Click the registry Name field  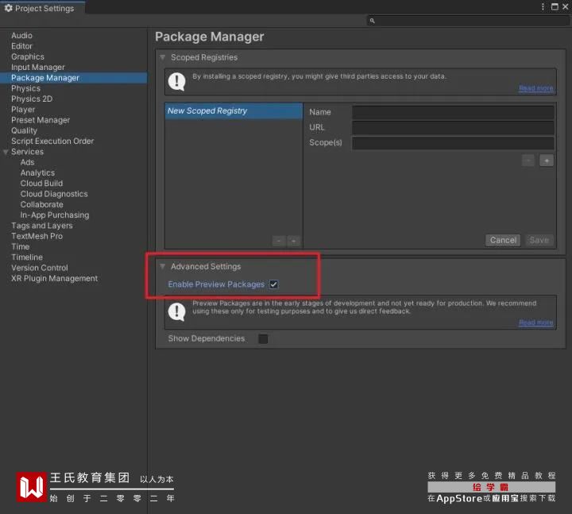point(453,112)
